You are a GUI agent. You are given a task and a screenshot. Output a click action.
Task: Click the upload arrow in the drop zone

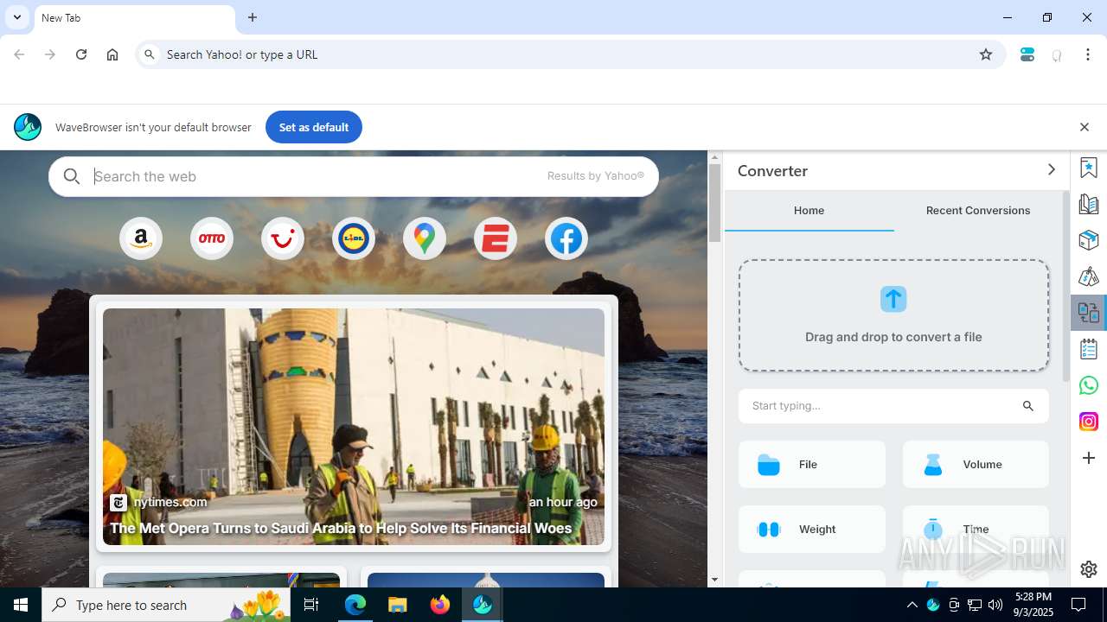pos(893,299)
